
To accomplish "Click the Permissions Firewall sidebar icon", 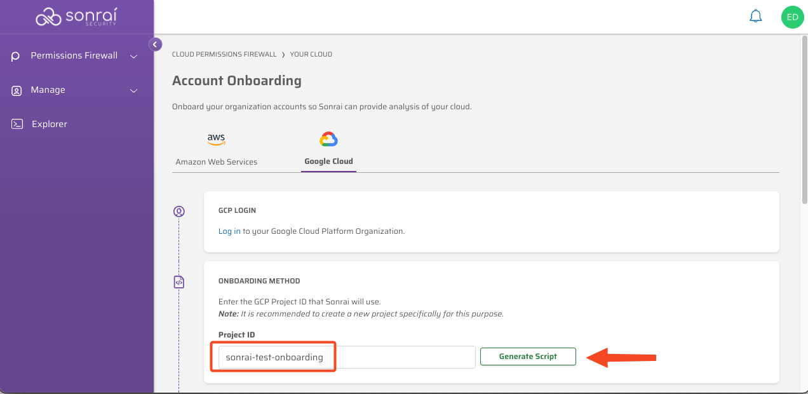I will [x=17, y=56].
